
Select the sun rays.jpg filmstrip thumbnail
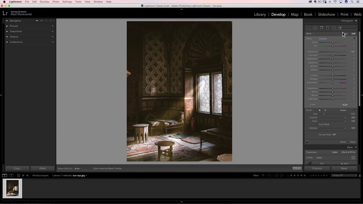pyautogui.click(x=12, y=188)
